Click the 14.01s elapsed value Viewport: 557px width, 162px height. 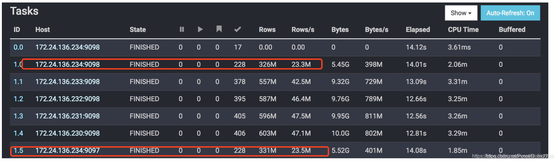[x=416, y=64]
